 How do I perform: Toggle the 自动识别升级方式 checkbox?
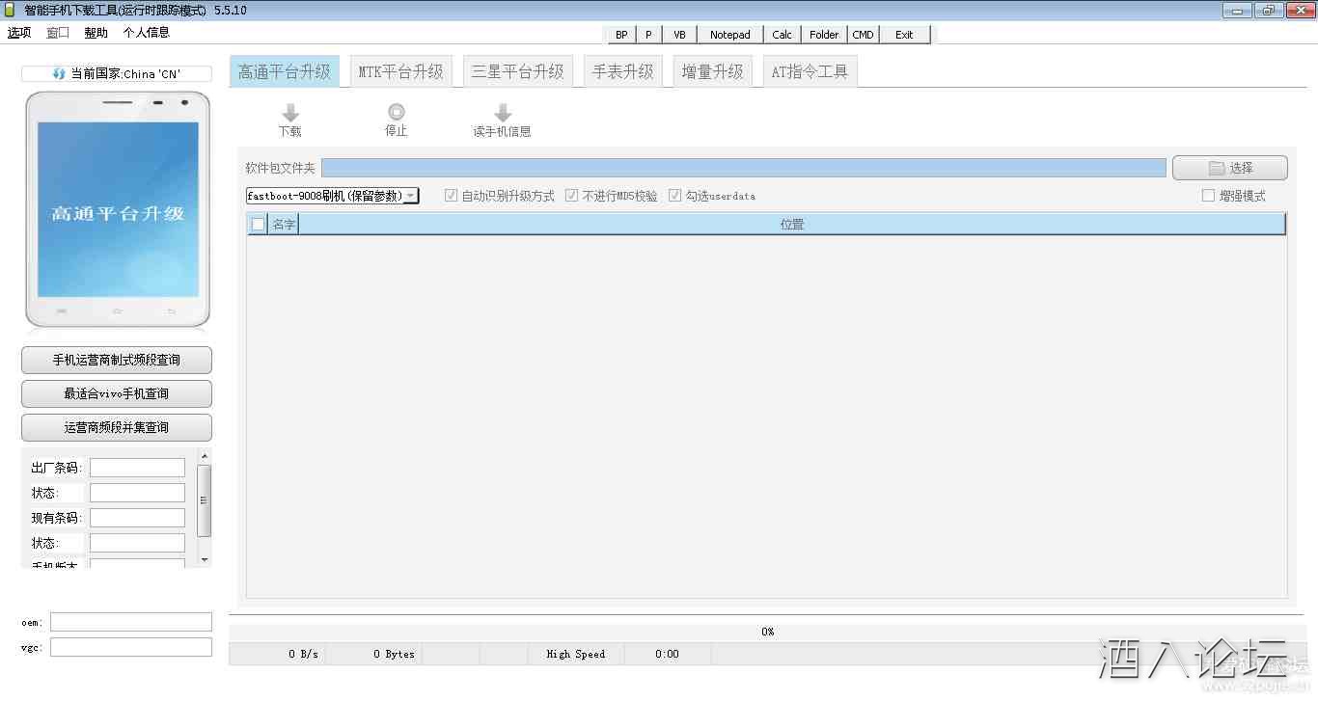point(451,196)
